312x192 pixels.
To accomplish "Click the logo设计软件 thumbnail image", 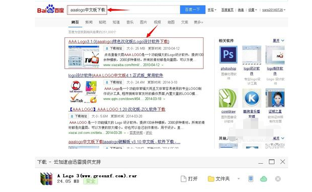I will pyautogui.click(x=252, y=55).
